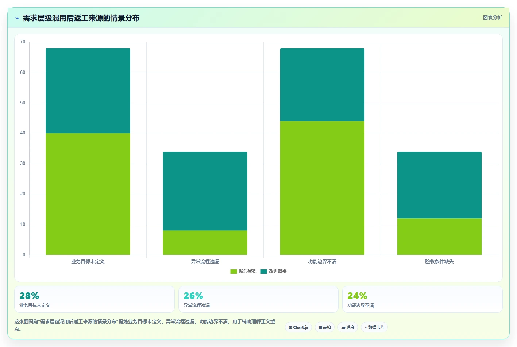Click the 异常流程遗漏 x-axis label
This screenshot has height=347, width=517.
tap(205, 261)
